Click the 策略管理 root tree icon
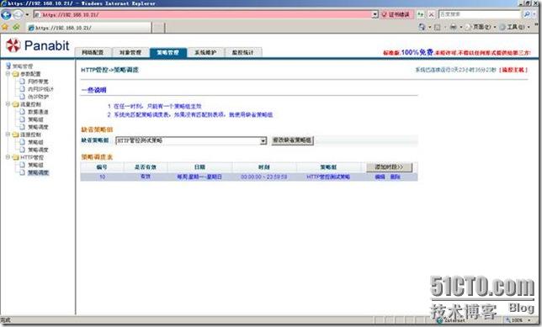 point(8,66)
